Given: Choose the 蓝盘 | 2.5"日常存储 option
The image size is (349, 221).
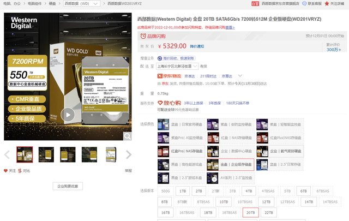Looking at the screenshot, I should tap(280, 164).
